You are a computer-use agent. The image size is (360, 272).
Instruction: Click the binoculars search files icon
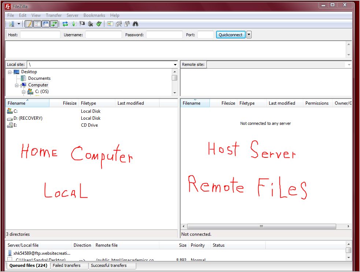(x=135, y=24)
